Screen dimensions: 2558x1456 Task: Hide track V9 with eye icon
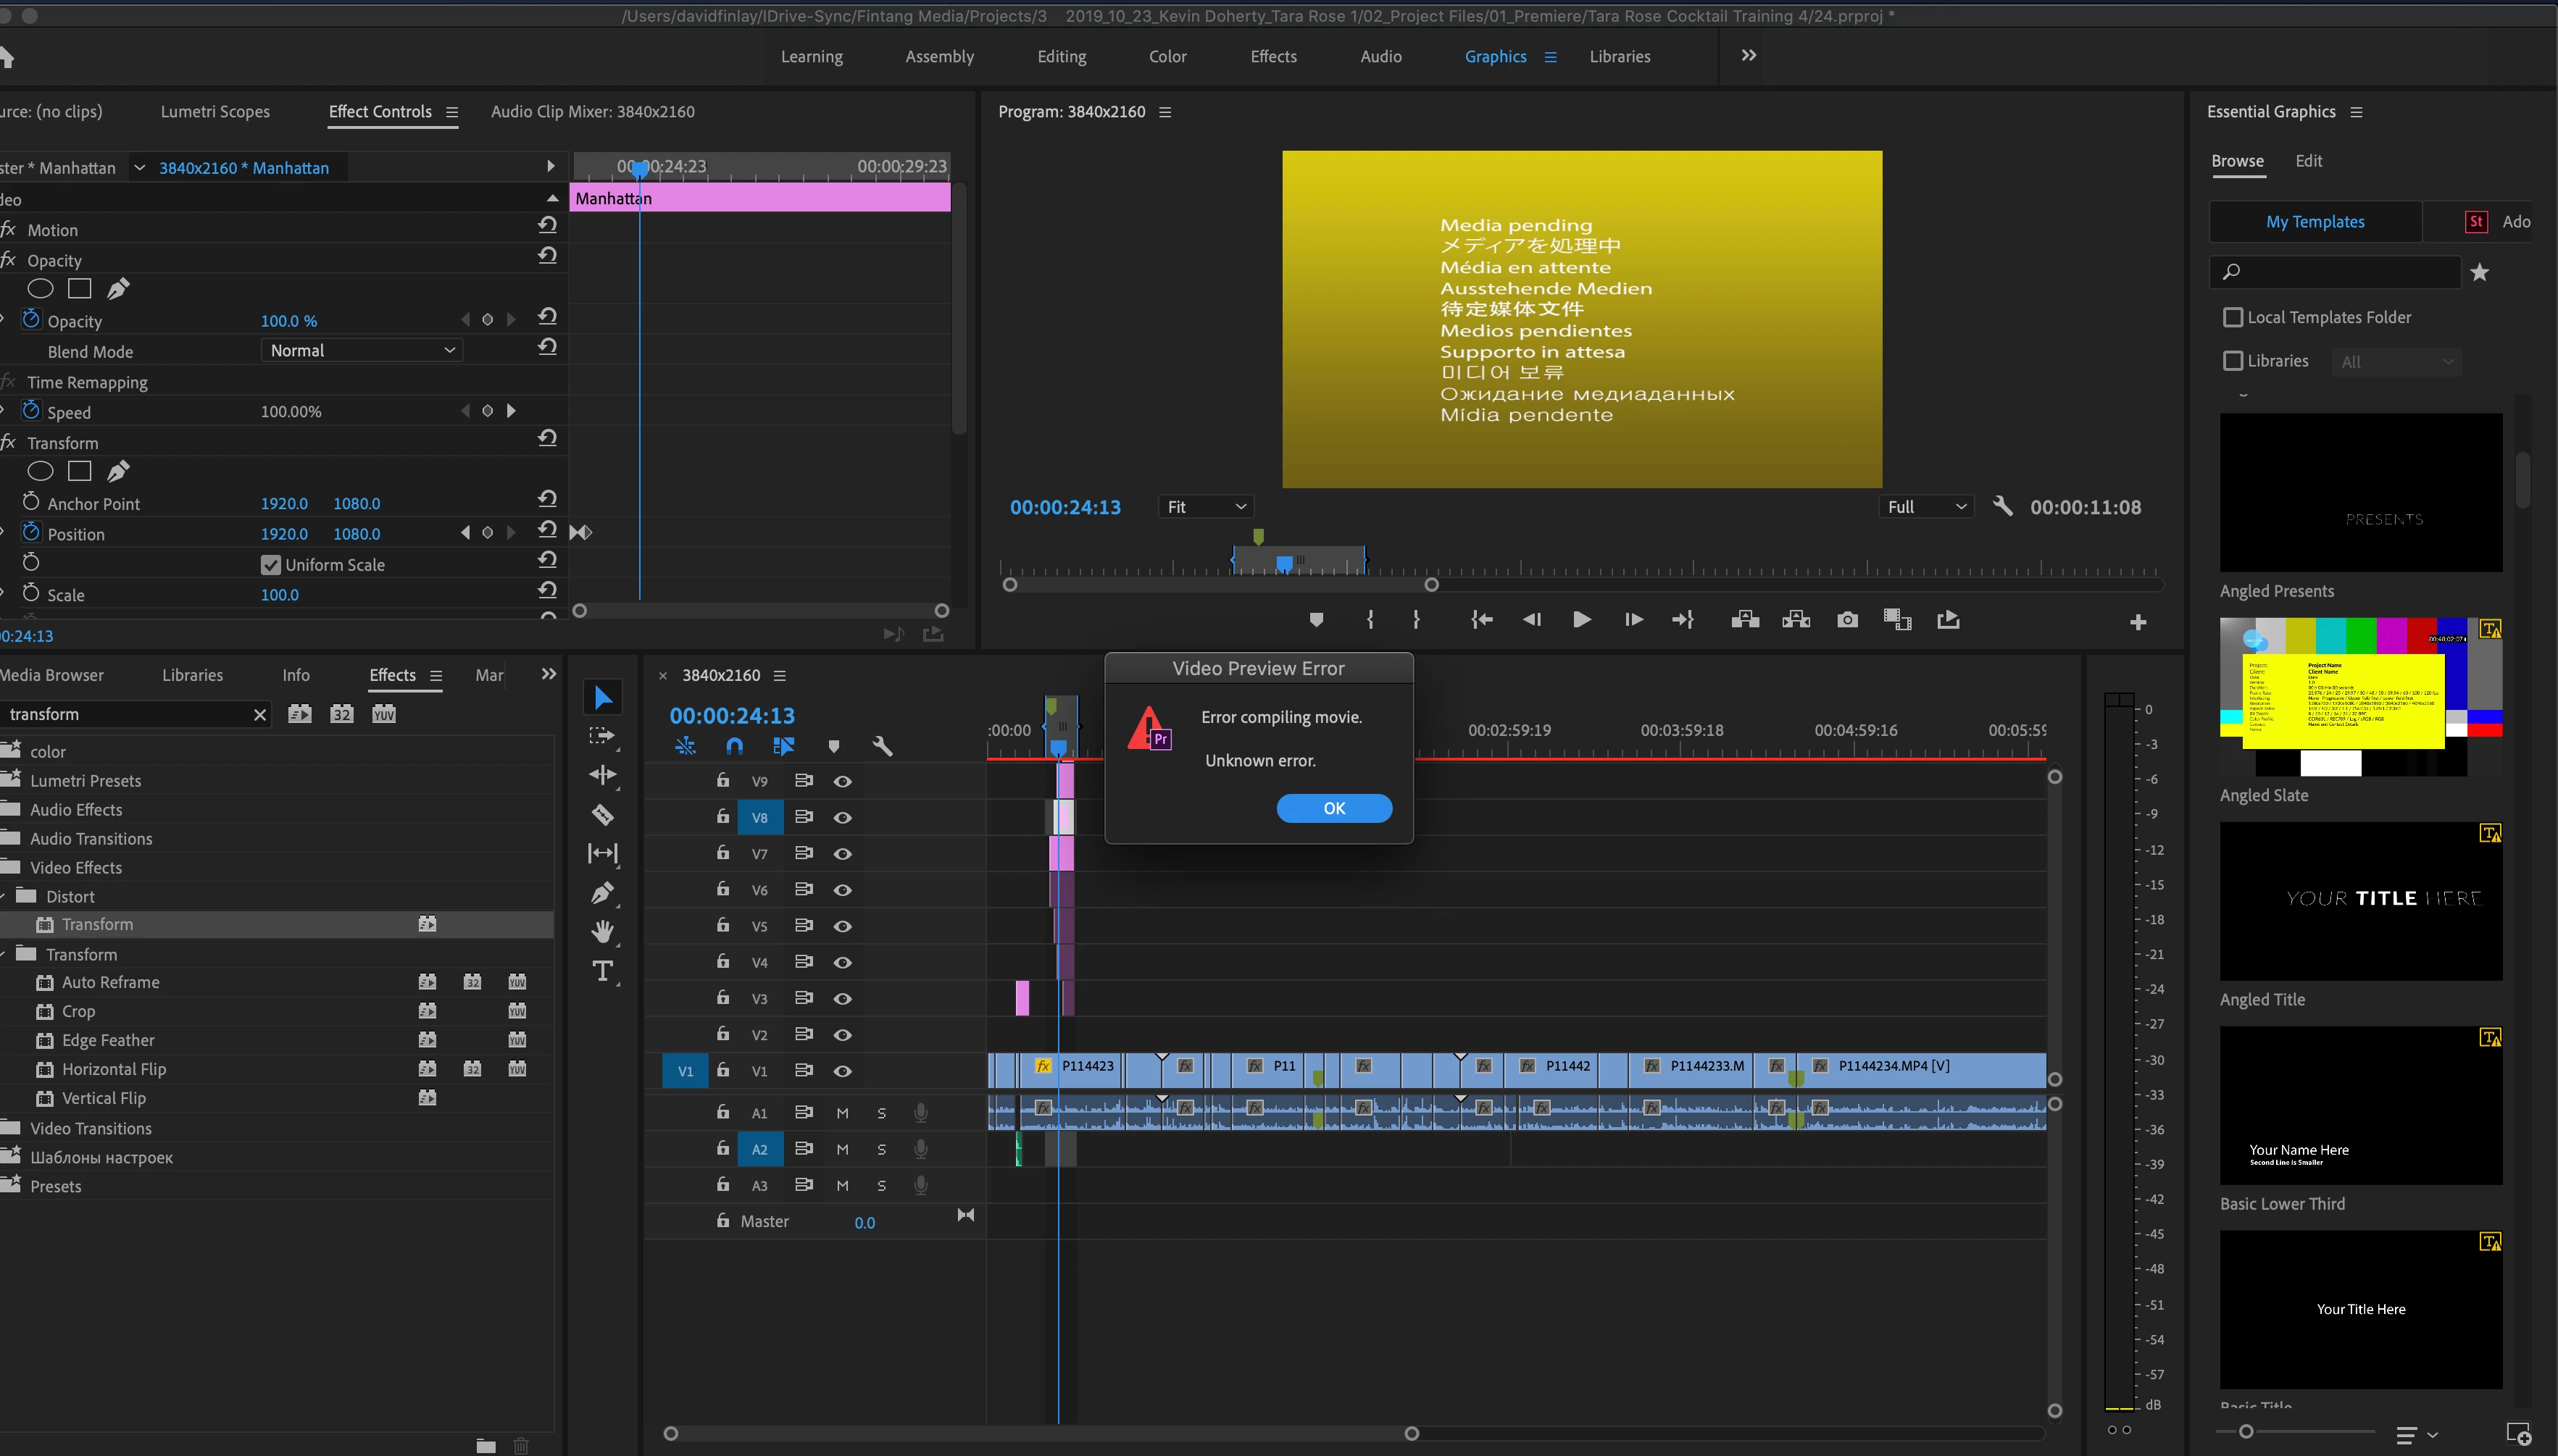click(x=842, y=781)
